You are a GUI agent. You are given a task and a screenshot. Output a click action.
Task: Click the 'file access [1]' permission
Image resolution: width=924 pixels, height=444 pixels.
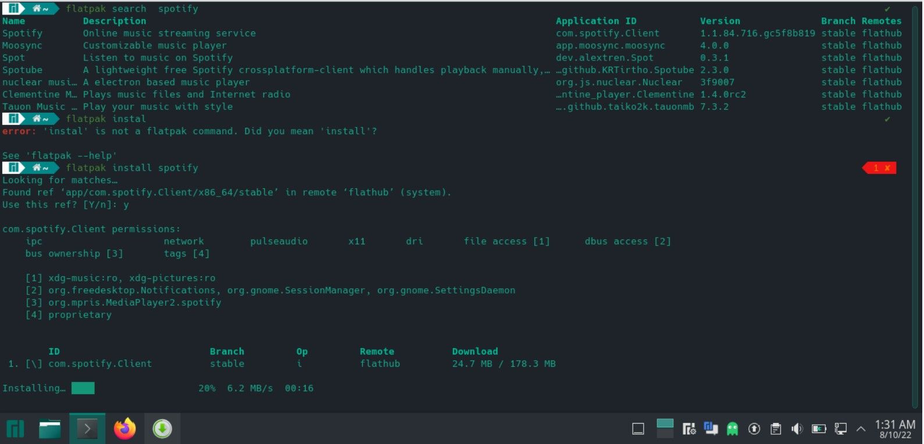(507, 241)
